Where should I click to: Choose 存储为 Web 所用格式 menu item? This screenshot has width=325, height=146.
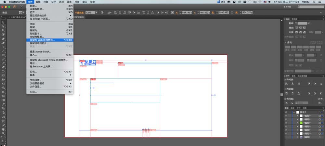(42, 40)
